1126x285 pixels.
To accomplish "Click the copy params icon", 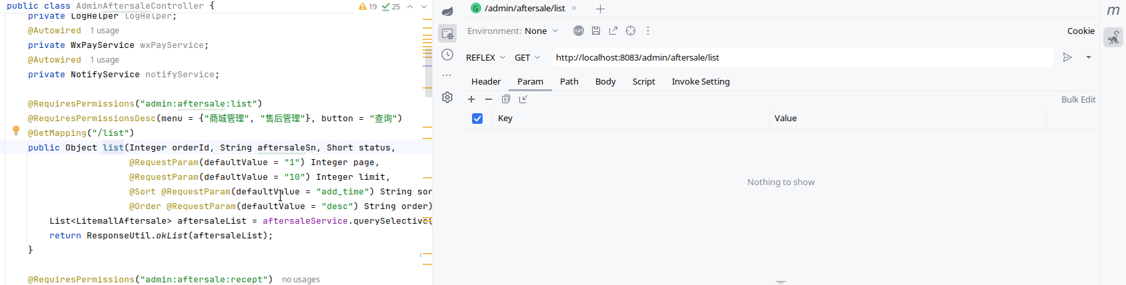I will pos(506,99).
